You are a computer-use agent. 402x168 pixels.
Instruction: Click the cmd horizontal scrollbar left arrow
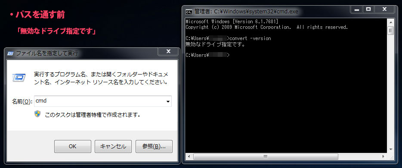click(x=189, y=156)
